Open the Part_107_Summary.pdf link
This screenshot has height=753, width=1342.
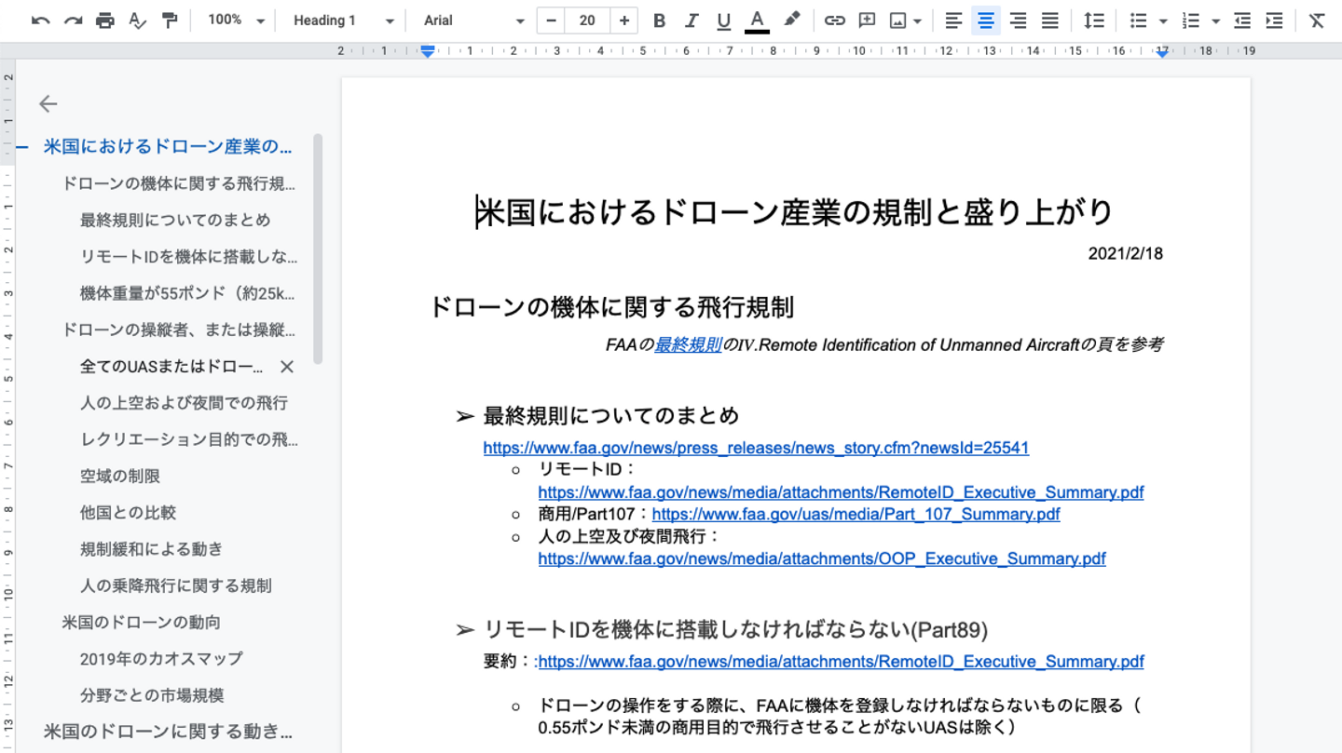point(856,514)
